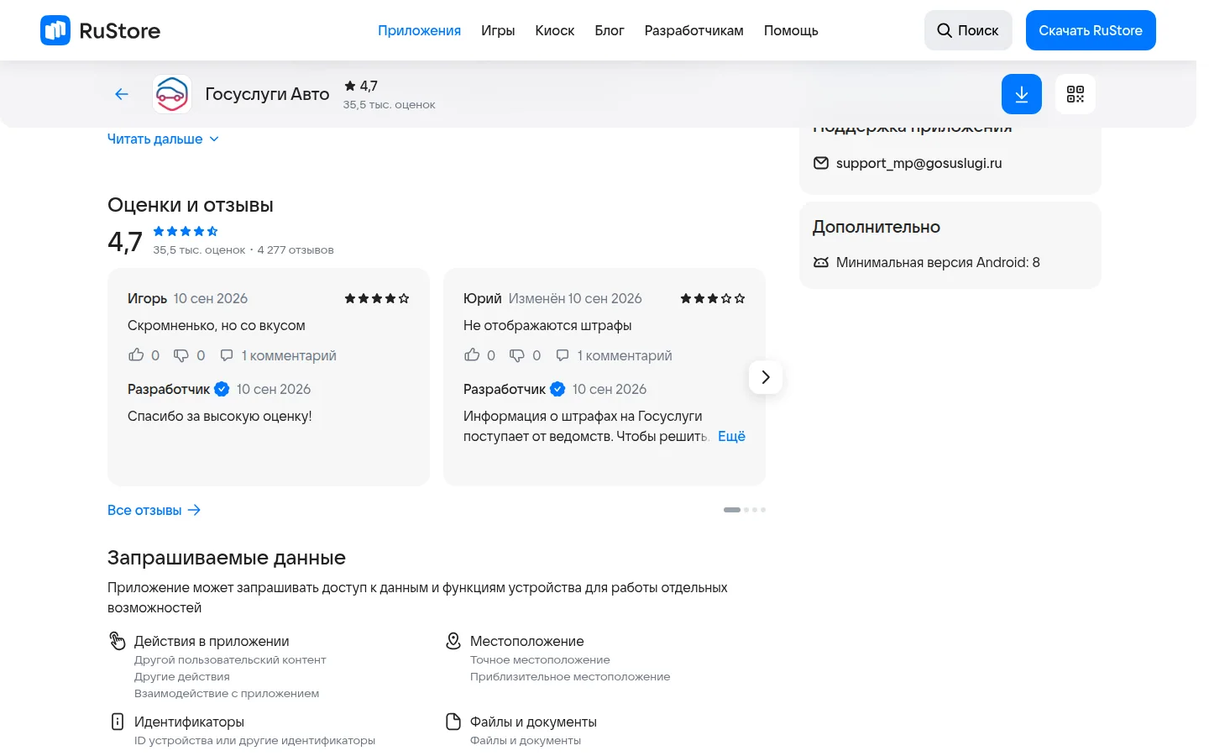The width and height of the screenshot is (1209, 756).
Task: Open 1 комментарий on Игорь's review
Action: (289, 355)
